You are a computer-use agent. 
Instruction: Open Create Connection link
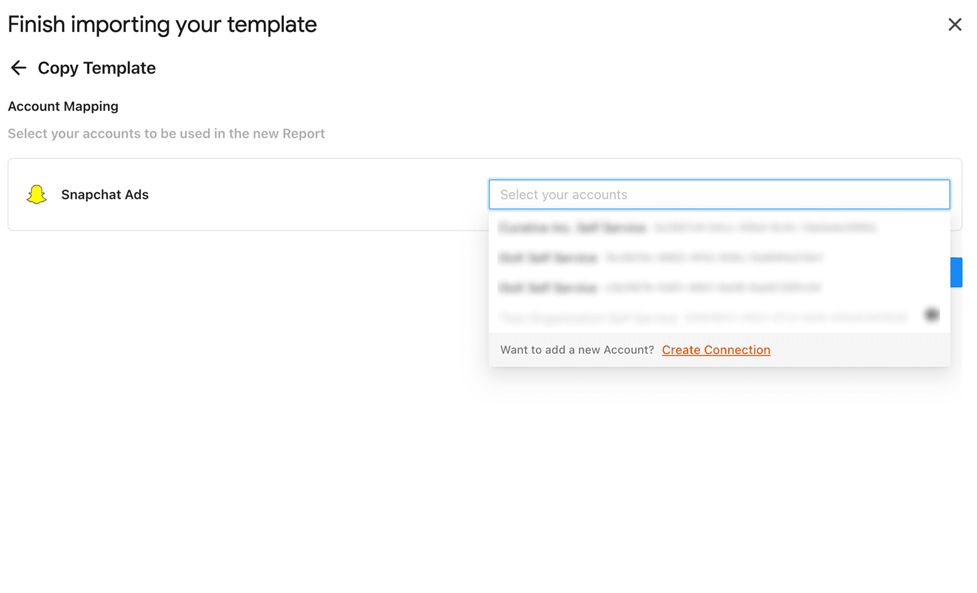(716, 349)
